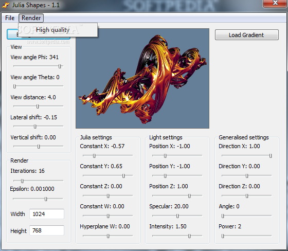Click the Epsilon slider

coord(38,199)
